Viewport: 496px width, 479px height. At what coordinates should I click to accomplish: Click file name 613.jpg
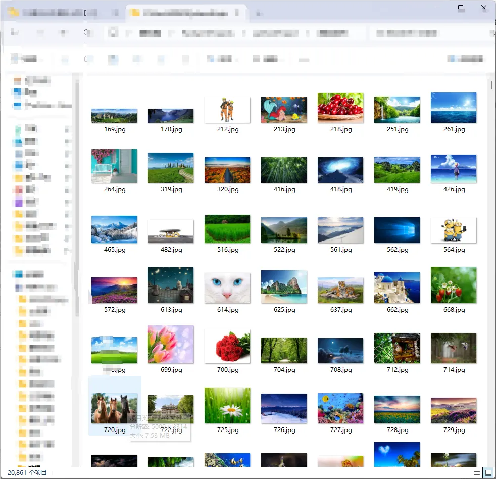(171, 309)
